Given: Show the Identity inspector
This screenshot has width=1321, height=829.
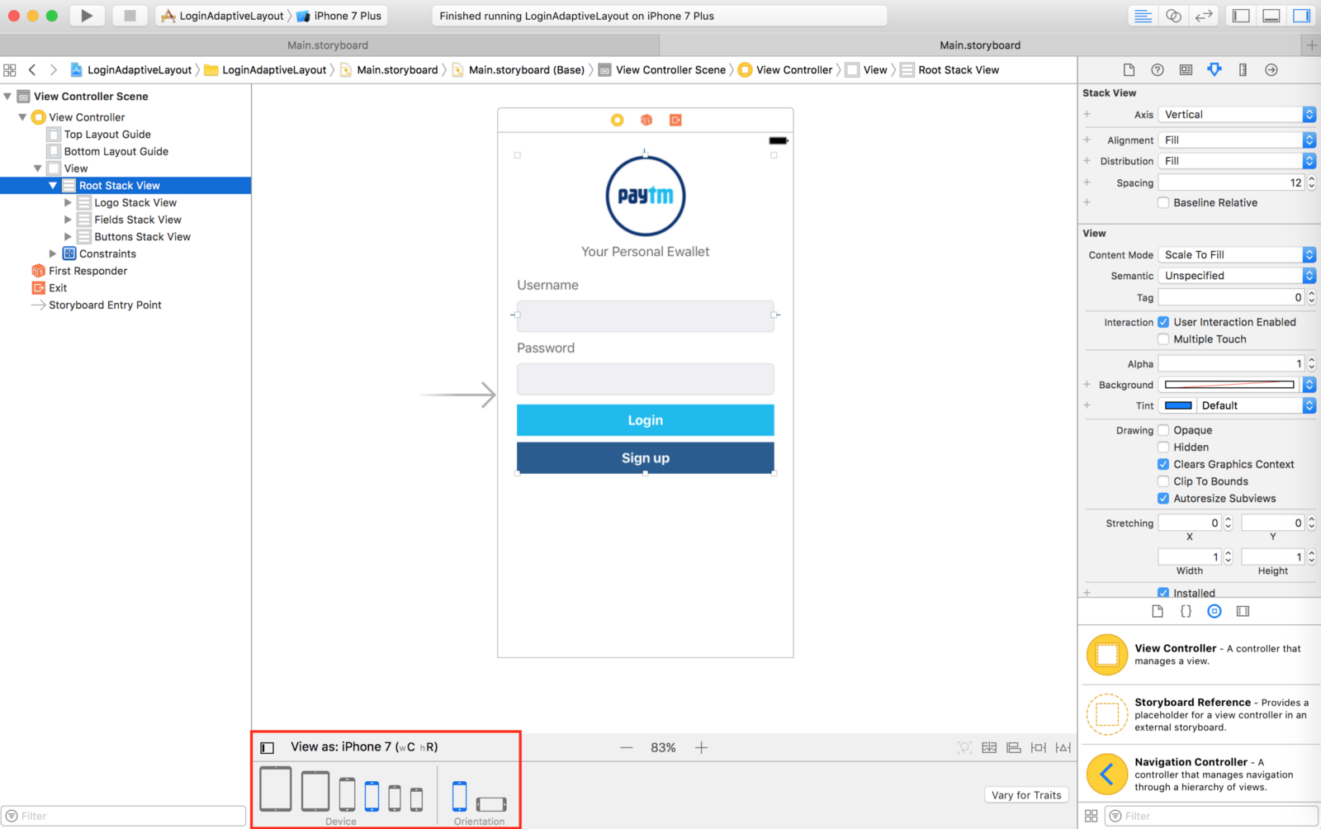Looking at the screenshot, I should click(x=1186, y=70).
